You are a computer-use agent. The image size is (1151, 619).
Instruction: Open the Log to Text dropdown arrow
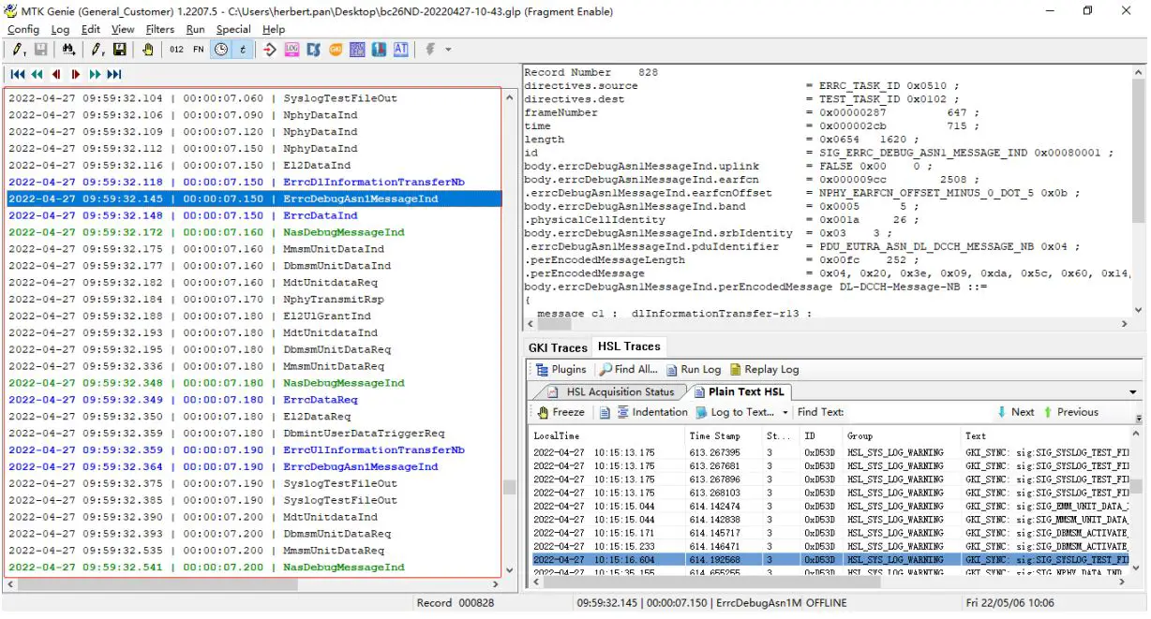tap(785, 412)
